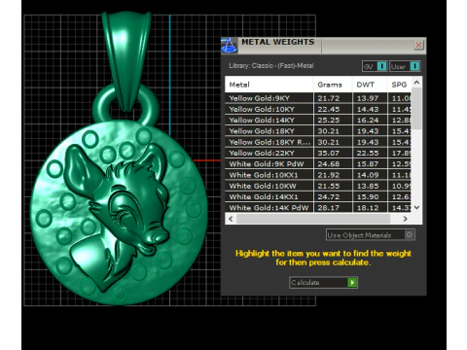The width and height of the screenshot is (467, 350).
Task: Select the White Gold:14K PdW row
Action: click(318, 207)
